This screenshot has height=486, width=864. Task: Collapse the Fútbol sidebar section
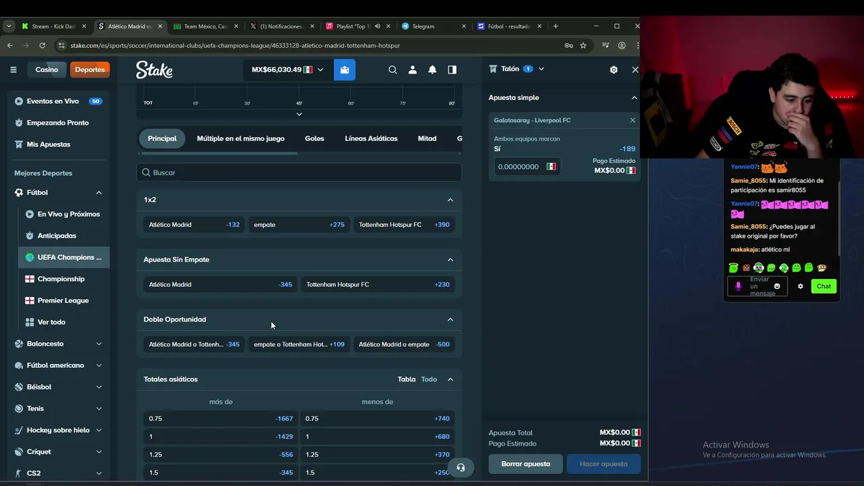(x=99, y=192)
